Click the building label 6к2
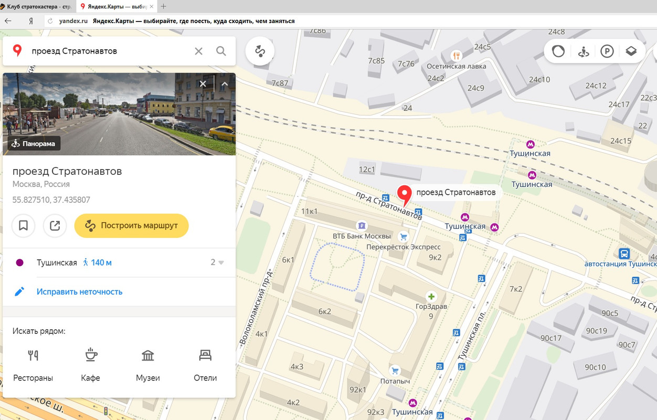 pyautogui.click(x=324, y=311)
